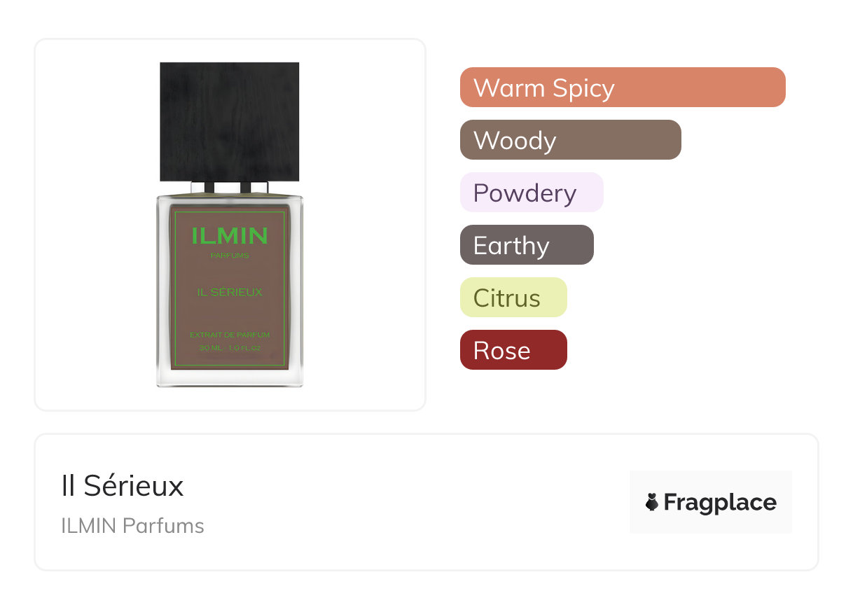Click IL SÉRIEUX text on bottle label
The width and height of the screenshot is (853, 605).
click(x=229, y=292)
